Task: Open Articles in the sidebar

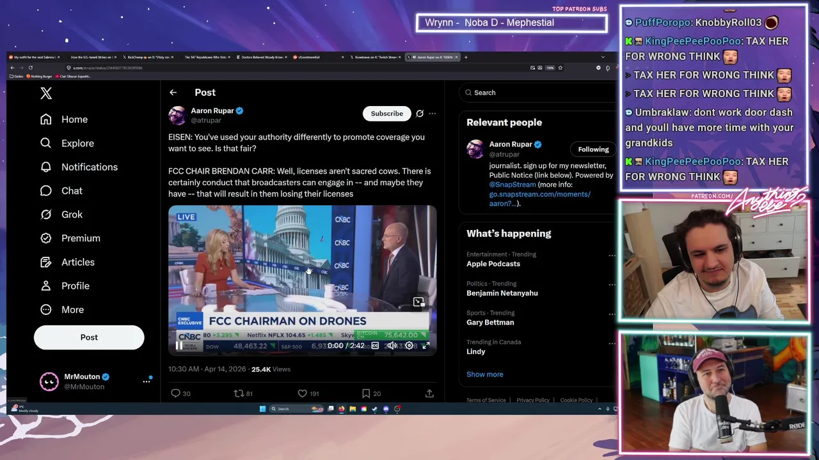Action: coord(67,262)
